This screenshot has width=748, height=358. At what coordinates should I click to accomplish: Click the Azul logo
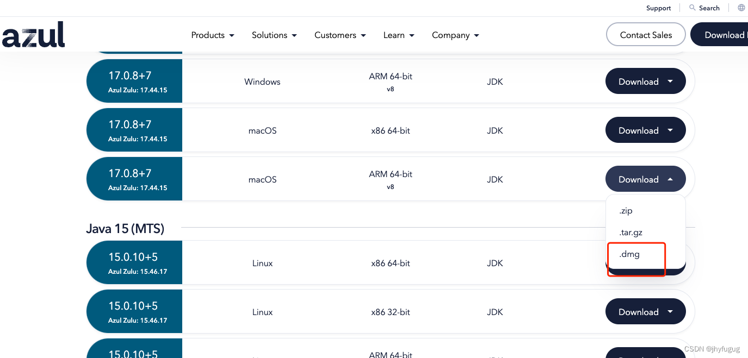[x=33, y=34]
